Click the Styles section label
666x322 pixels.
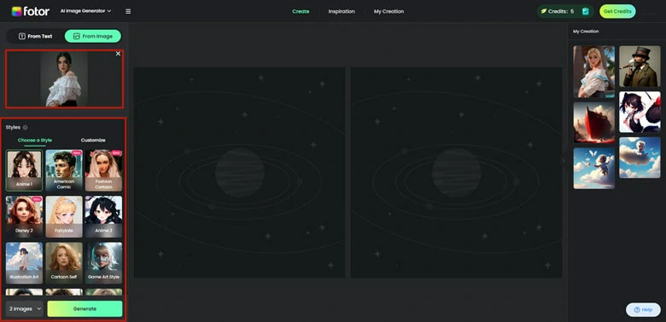click(13, 128)
